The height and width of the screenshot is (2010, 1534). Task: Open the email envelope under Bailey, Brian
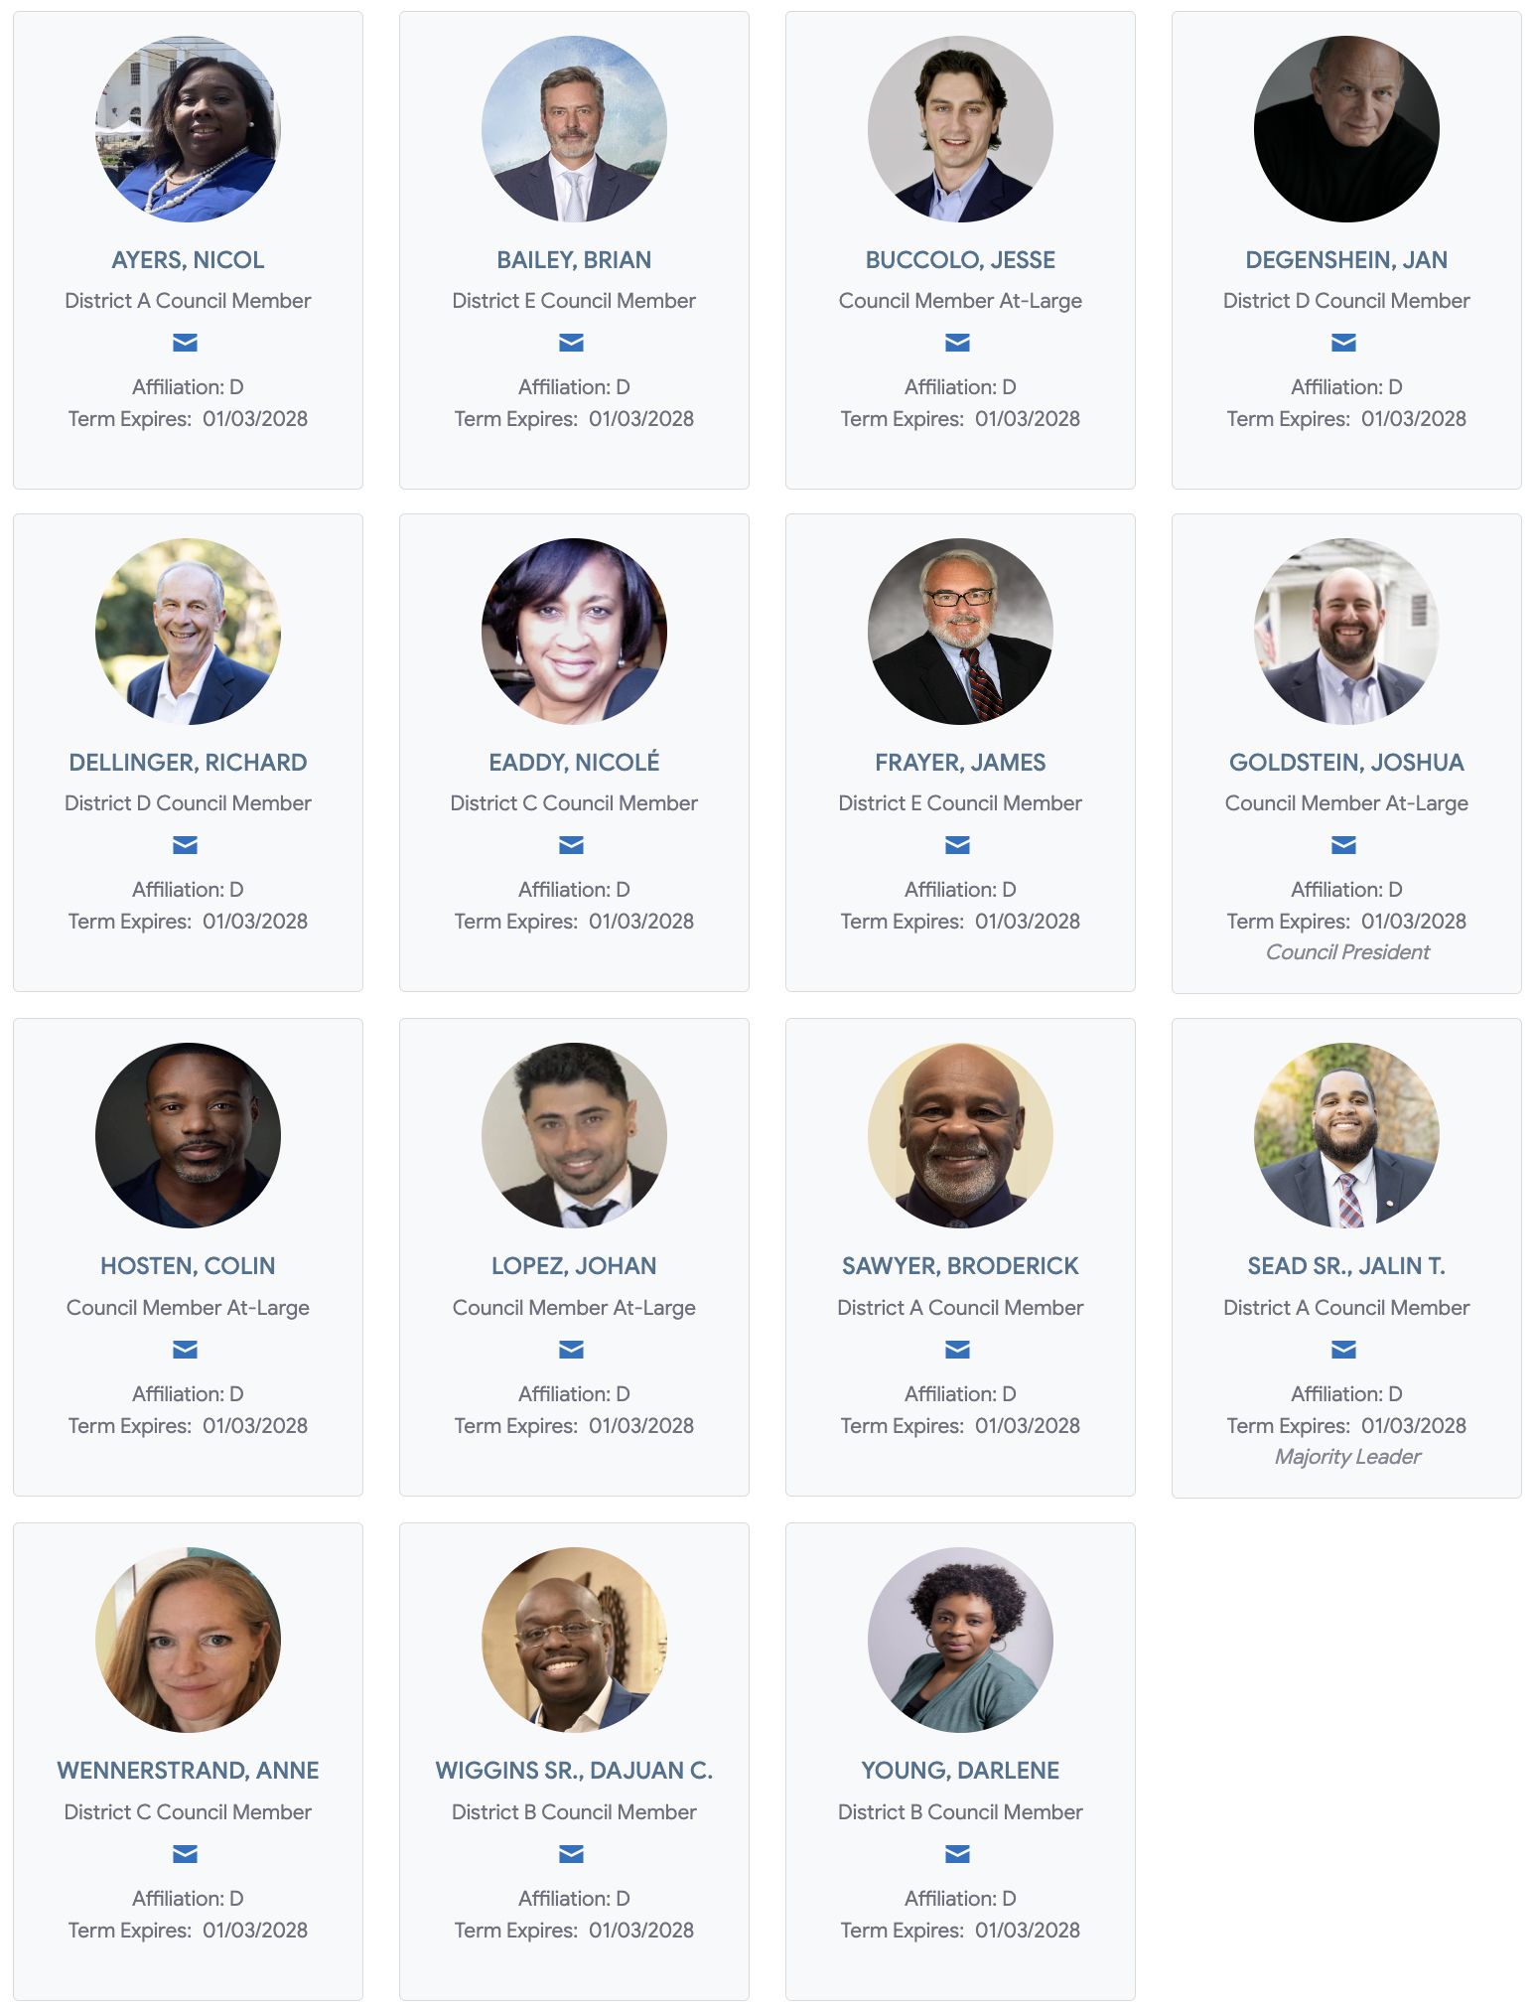click(x=571, y=343)
